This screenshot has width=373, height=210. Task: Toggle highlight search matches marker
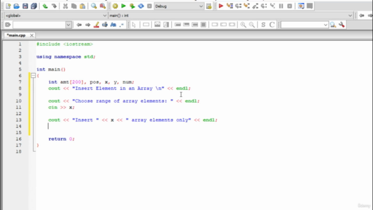pyautogui.click(x=96, y=24)
